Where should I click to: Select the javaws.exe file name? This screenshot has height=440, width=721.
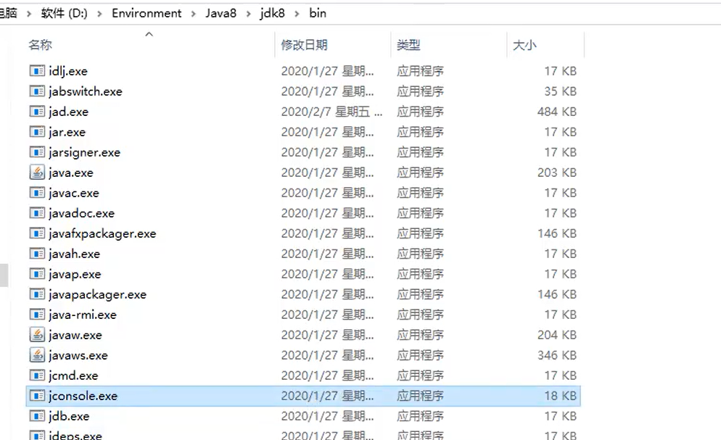[x=78, y=355]
